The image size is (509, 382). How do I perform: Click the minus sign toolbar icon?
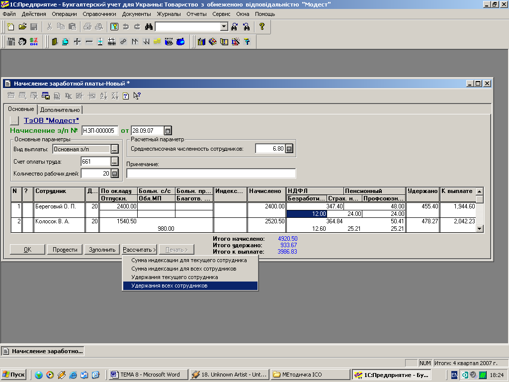coord(89,42)
